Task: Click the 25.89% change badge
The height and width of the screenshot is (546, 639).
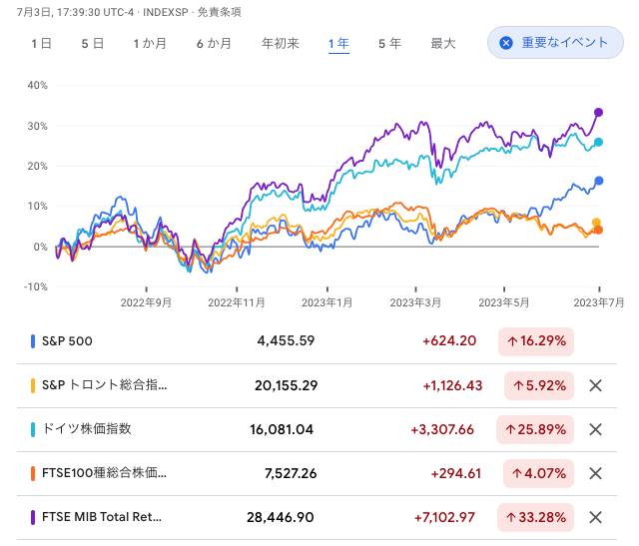Action: [x=535, y=429]
